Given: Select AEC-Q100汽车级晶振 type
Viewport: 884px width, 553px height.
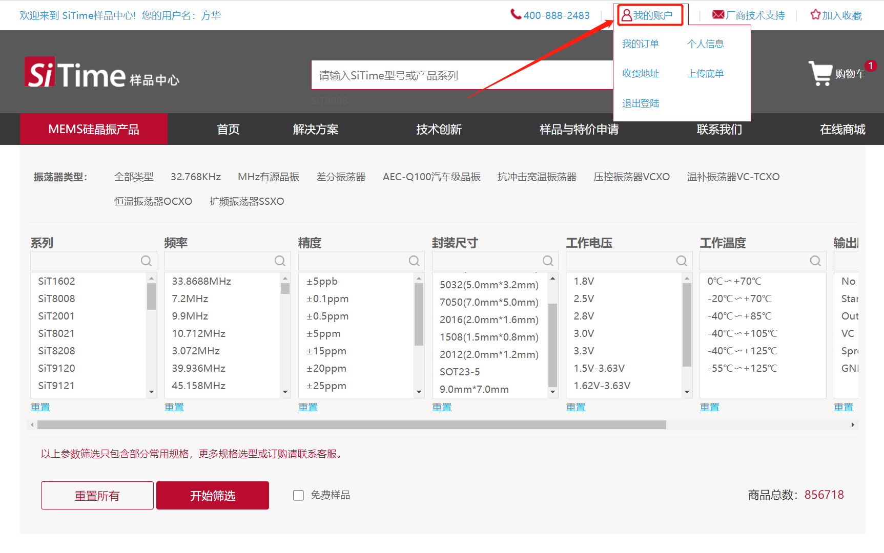Looking at the screenshot, I should [431, 177].
